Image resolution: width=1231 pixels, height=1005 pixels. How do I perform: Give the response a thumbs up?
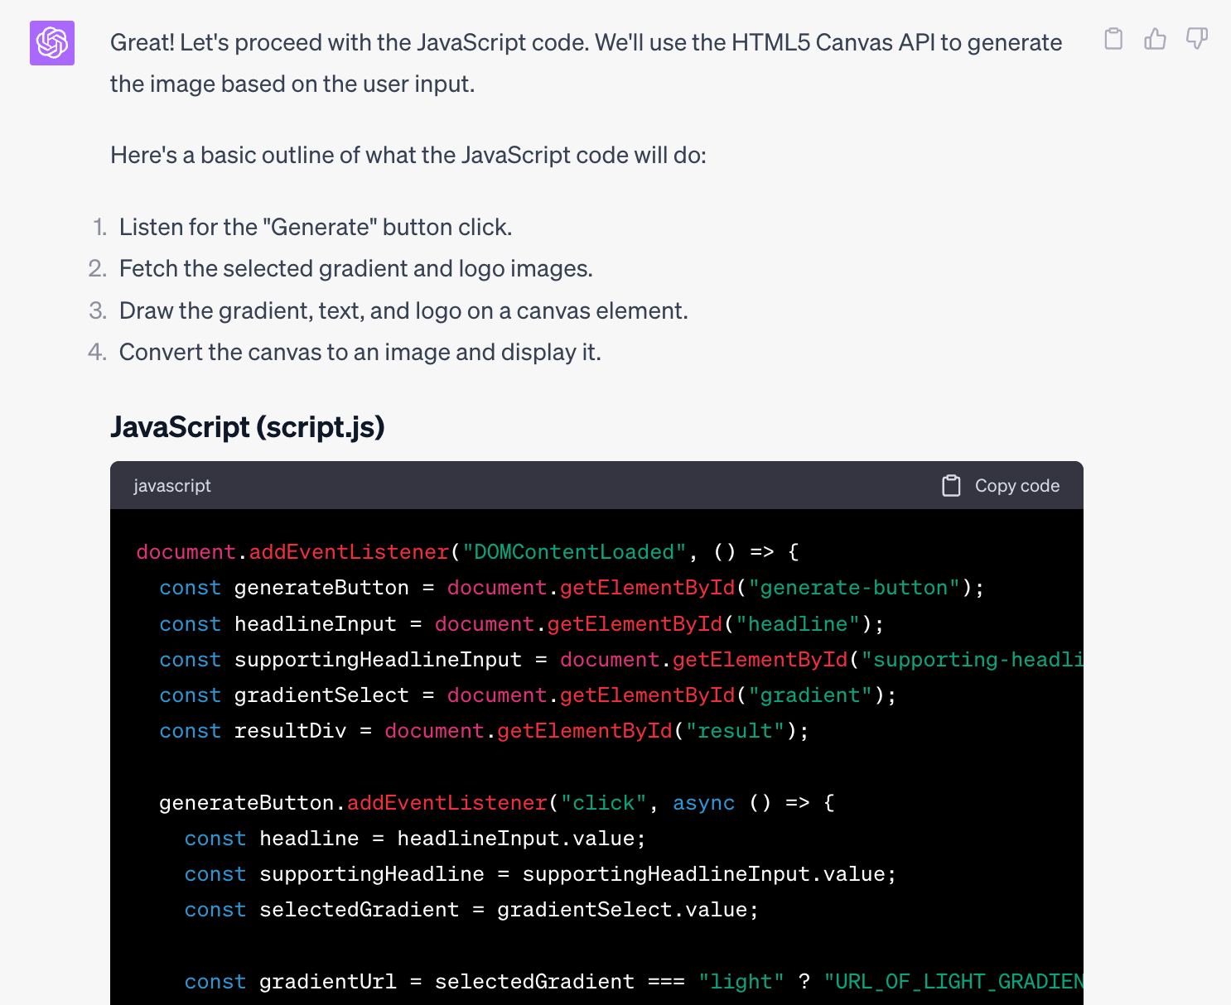(1155, 39)
